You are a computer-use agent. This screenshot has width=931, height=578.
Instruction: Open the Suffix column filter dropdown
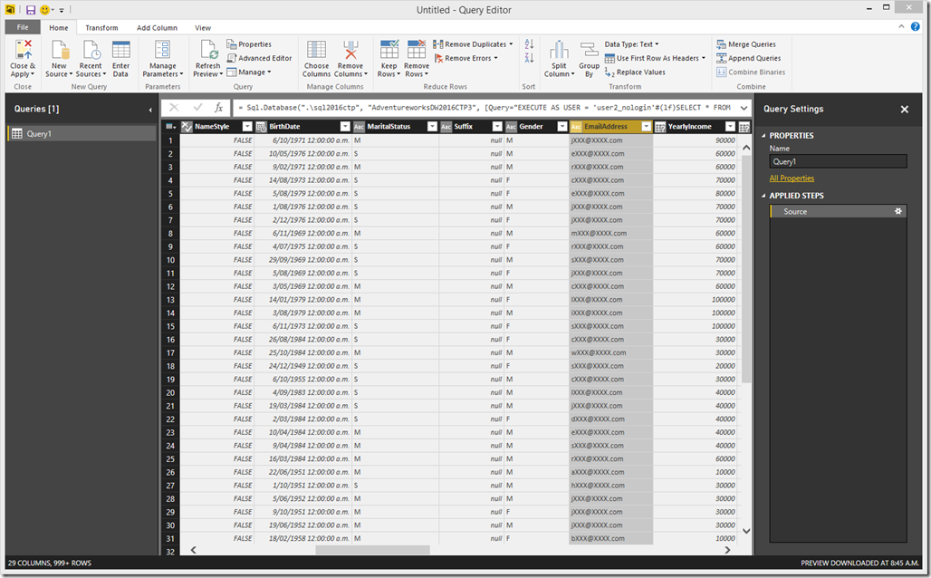click(x=497, y=127)
